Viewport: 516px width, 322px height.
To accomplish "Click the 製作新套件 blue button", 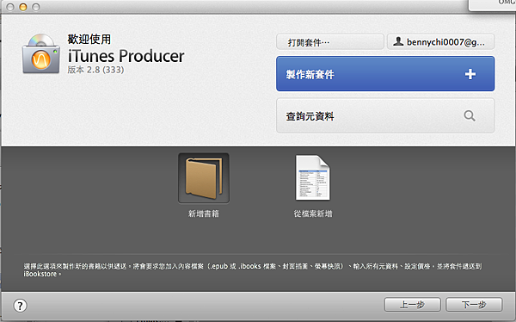I will [x=385, y=74].
